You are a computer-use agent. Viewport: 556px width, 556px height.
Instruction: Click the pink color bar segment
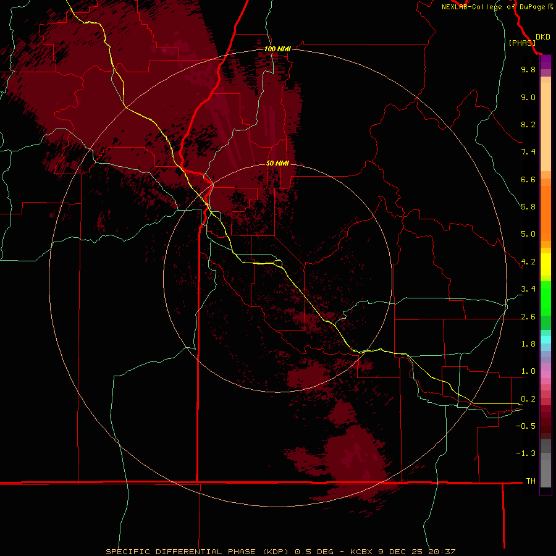click(545, 374)
